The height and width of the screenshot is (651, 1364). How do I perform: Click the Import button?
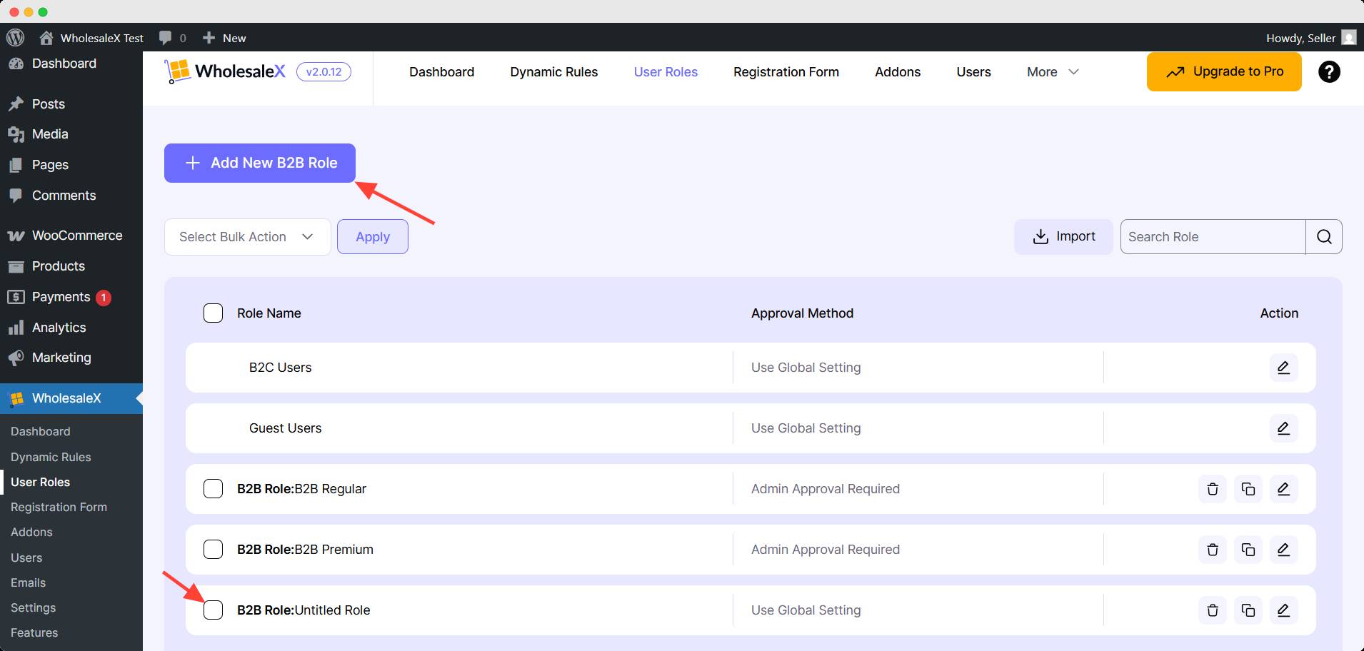pyautogui.click(x=1063, y=236)
